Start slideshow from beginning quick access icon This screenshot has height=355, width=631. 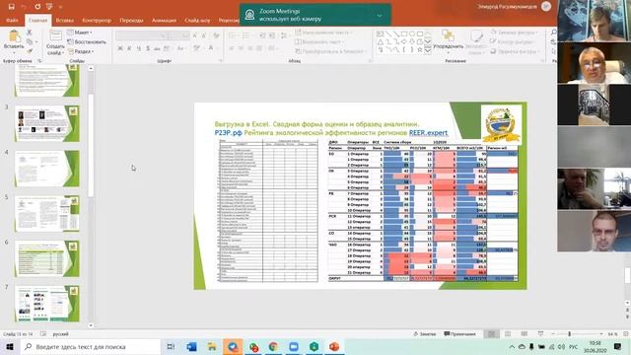(x=49, y=7)
